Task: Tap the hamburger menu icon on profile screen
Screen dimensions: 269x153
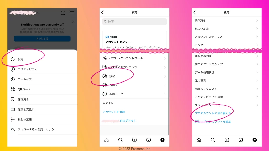Action: (72, 13)
